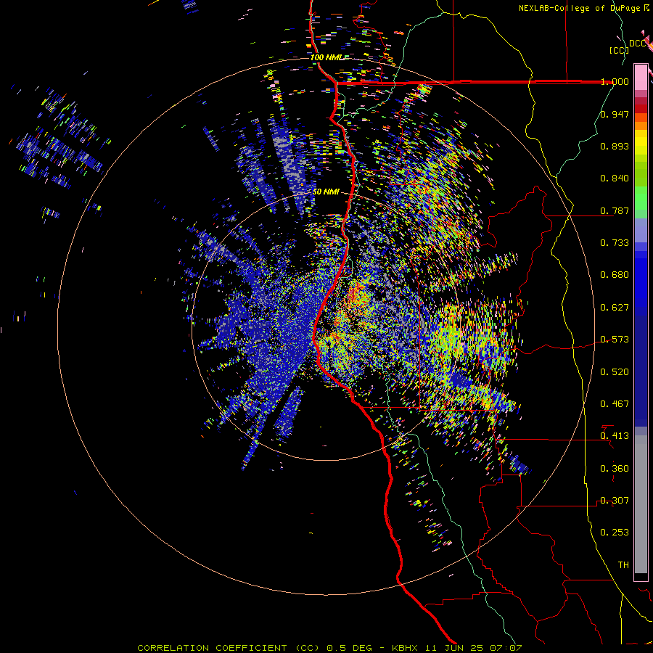Image resolution: width=653 pixels, height=653 pixels.
Task: Click the CORRELATION COEFFICIENT (CC) caption text
Action: pos(229,648)
